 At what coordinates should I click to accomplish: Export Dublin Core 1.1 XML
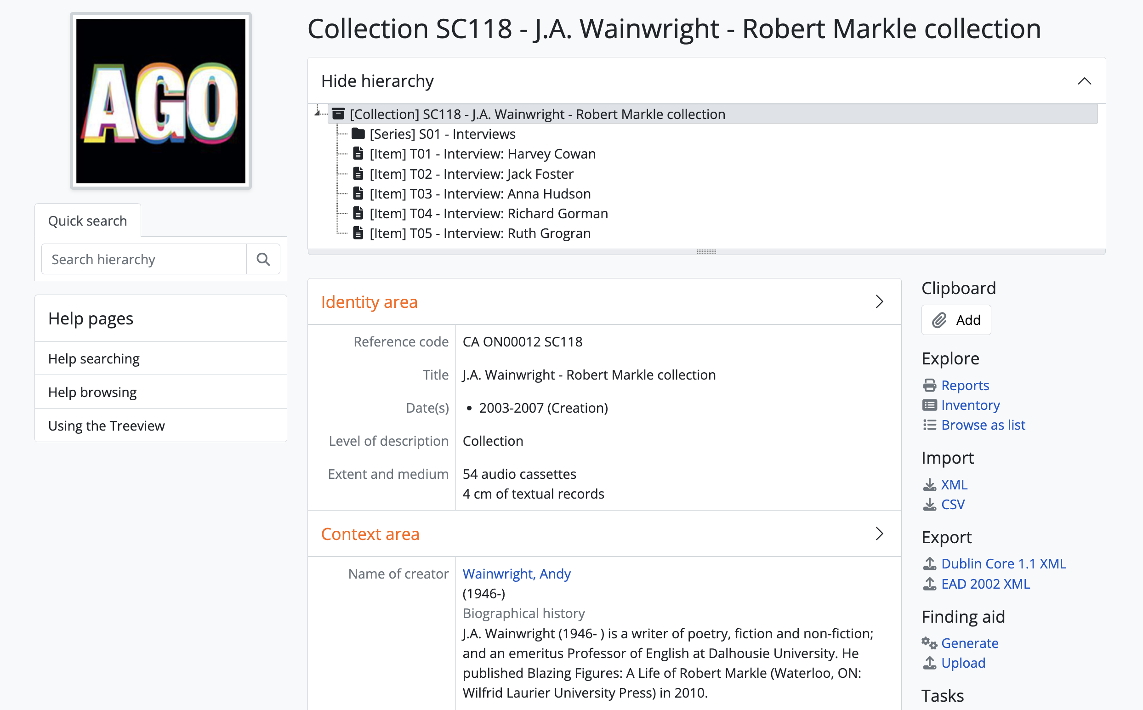click(1003, 563)
